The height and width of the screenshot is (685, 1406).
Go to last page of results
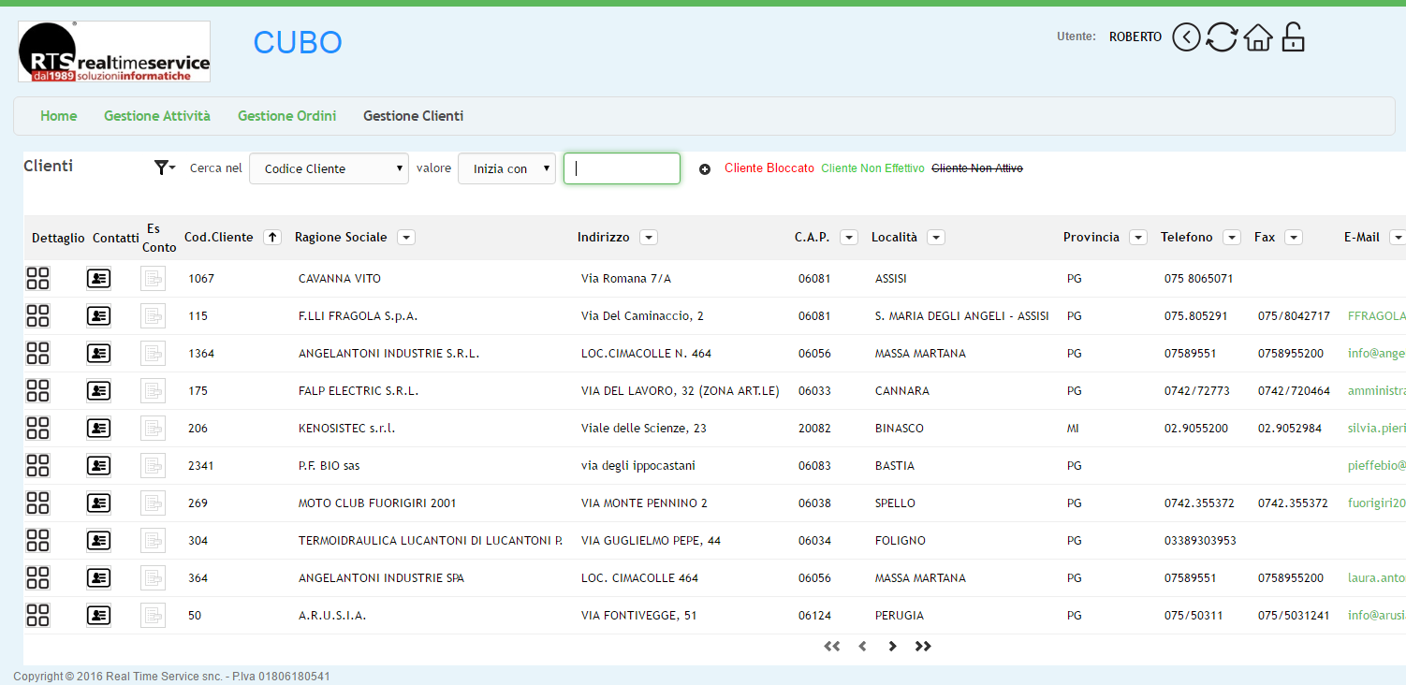923,646
